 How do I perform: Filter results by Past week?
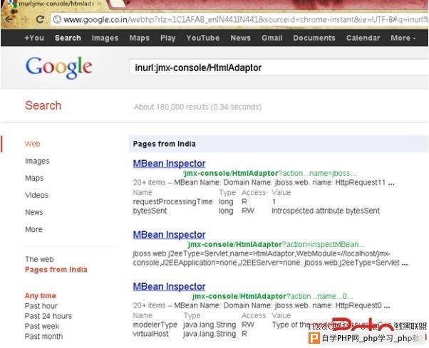[42, 326]
